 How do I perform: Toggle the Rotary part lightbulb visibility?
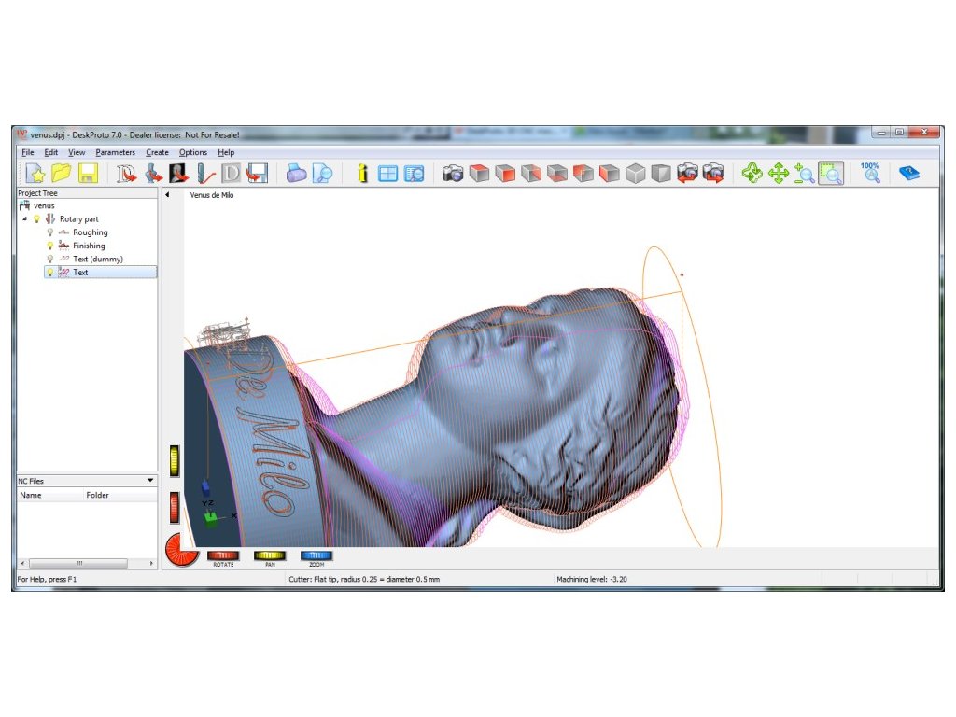coord(36,218)
